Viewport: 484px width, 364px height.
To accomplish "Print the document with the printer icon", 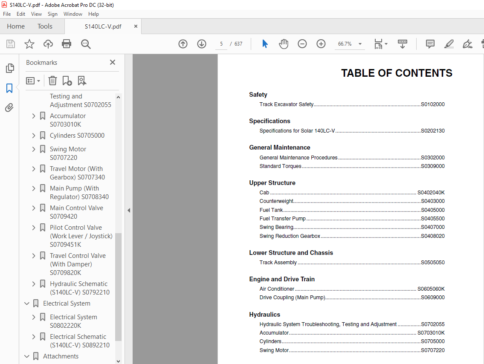I will pos(67,44).
